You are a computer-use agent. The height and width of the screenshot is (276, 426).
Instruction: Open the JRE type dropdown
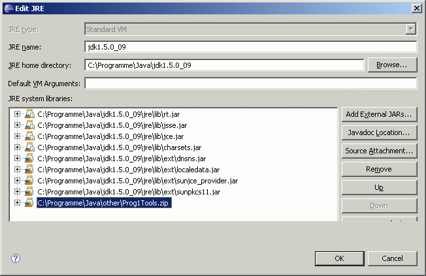pos(410,29)
